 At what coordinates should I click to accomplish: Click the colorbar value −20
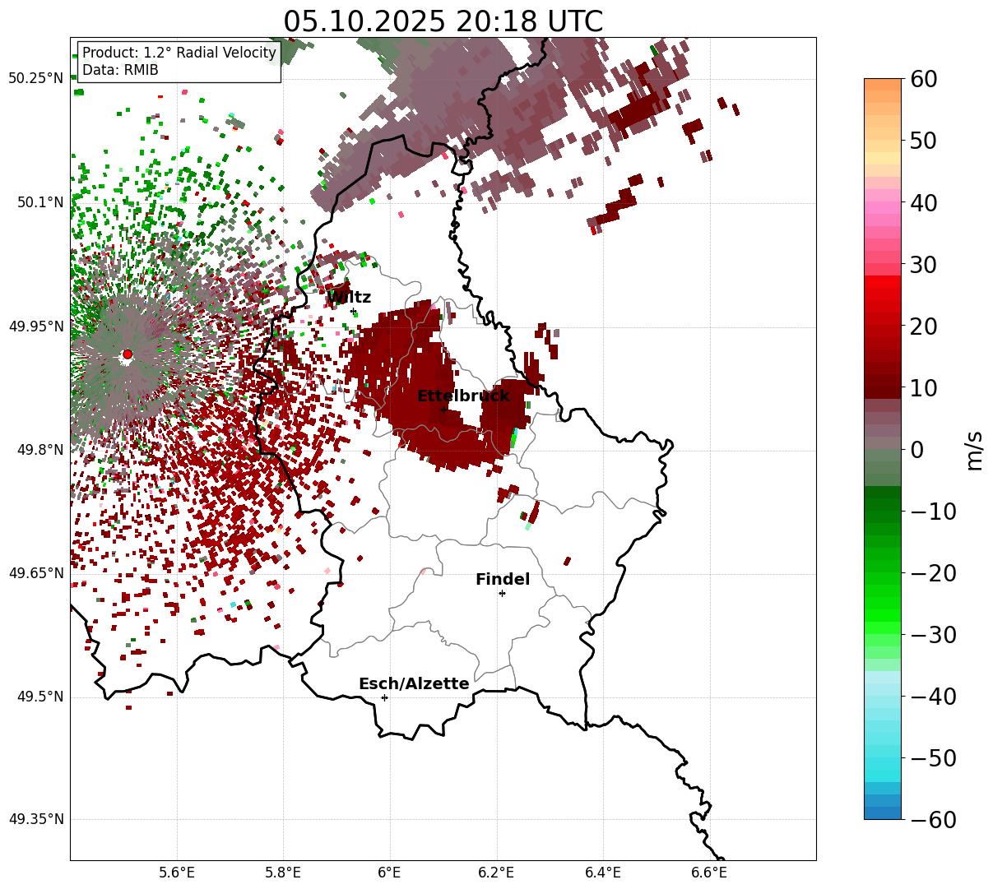[934, 573]
